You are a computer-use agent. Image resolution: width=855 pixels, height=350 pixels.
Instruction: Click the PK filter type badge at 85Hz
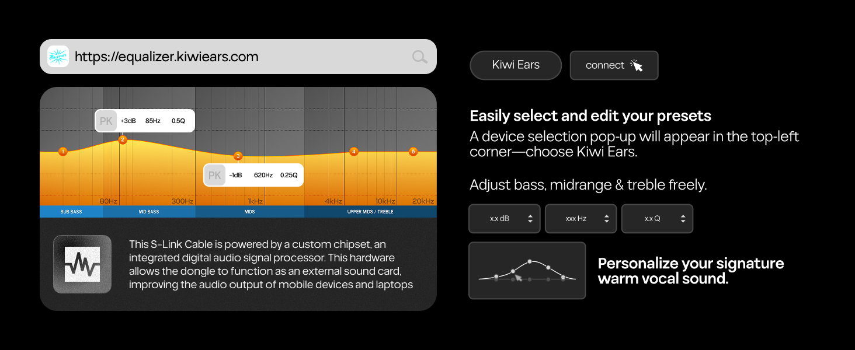point(106,121)
